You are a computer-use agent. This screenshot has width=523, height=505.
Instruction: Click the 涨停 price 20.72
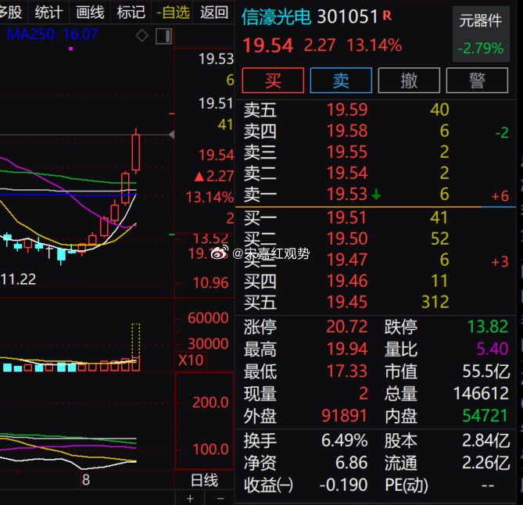pos(347,326)
